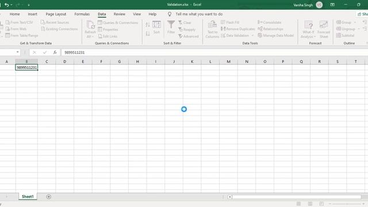Cancel entry with the X button

(x=34, y=52)
